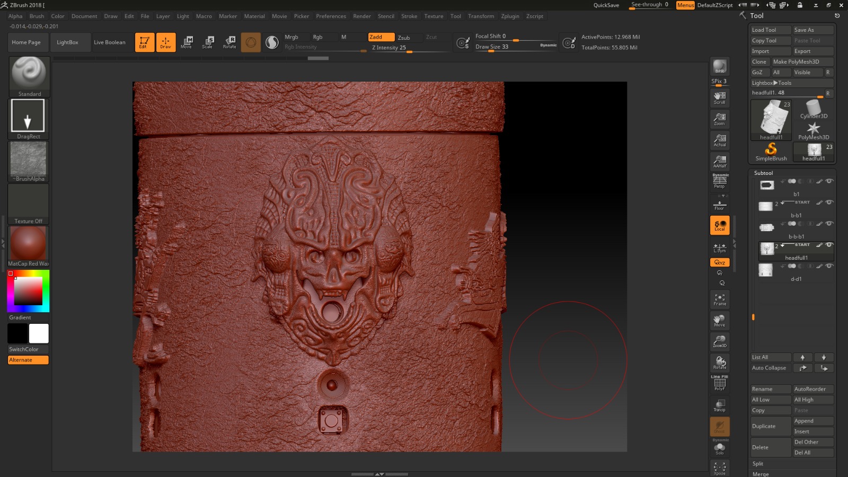The width and height of the screenshot is (848, 477).
Task: Enable the Transp transparency icon
Action: (720, 405)
